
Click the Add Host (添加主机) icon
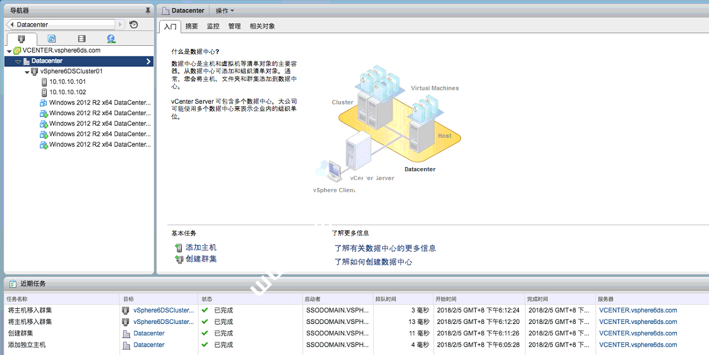pyautogui.click(x=179, y=248)
